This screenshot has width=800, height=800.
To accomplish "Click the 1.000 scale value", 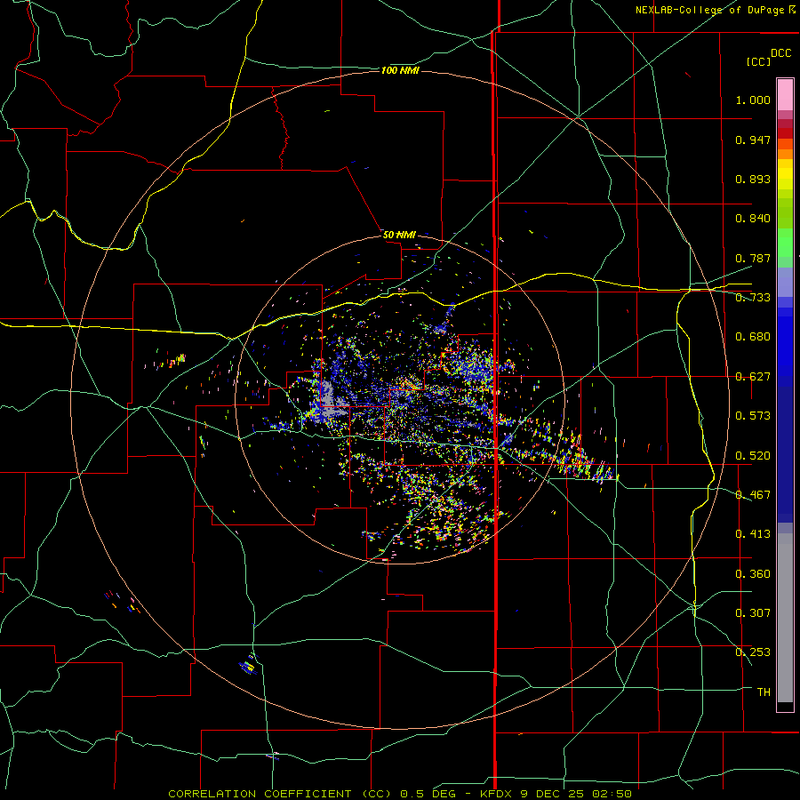I will tap(753, 100).
